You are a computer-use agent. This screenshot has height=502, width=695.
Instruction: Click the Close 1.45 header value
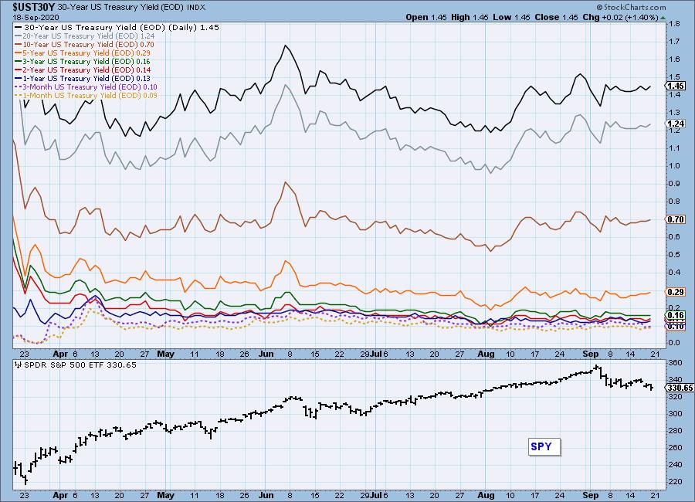pos(556,17)
